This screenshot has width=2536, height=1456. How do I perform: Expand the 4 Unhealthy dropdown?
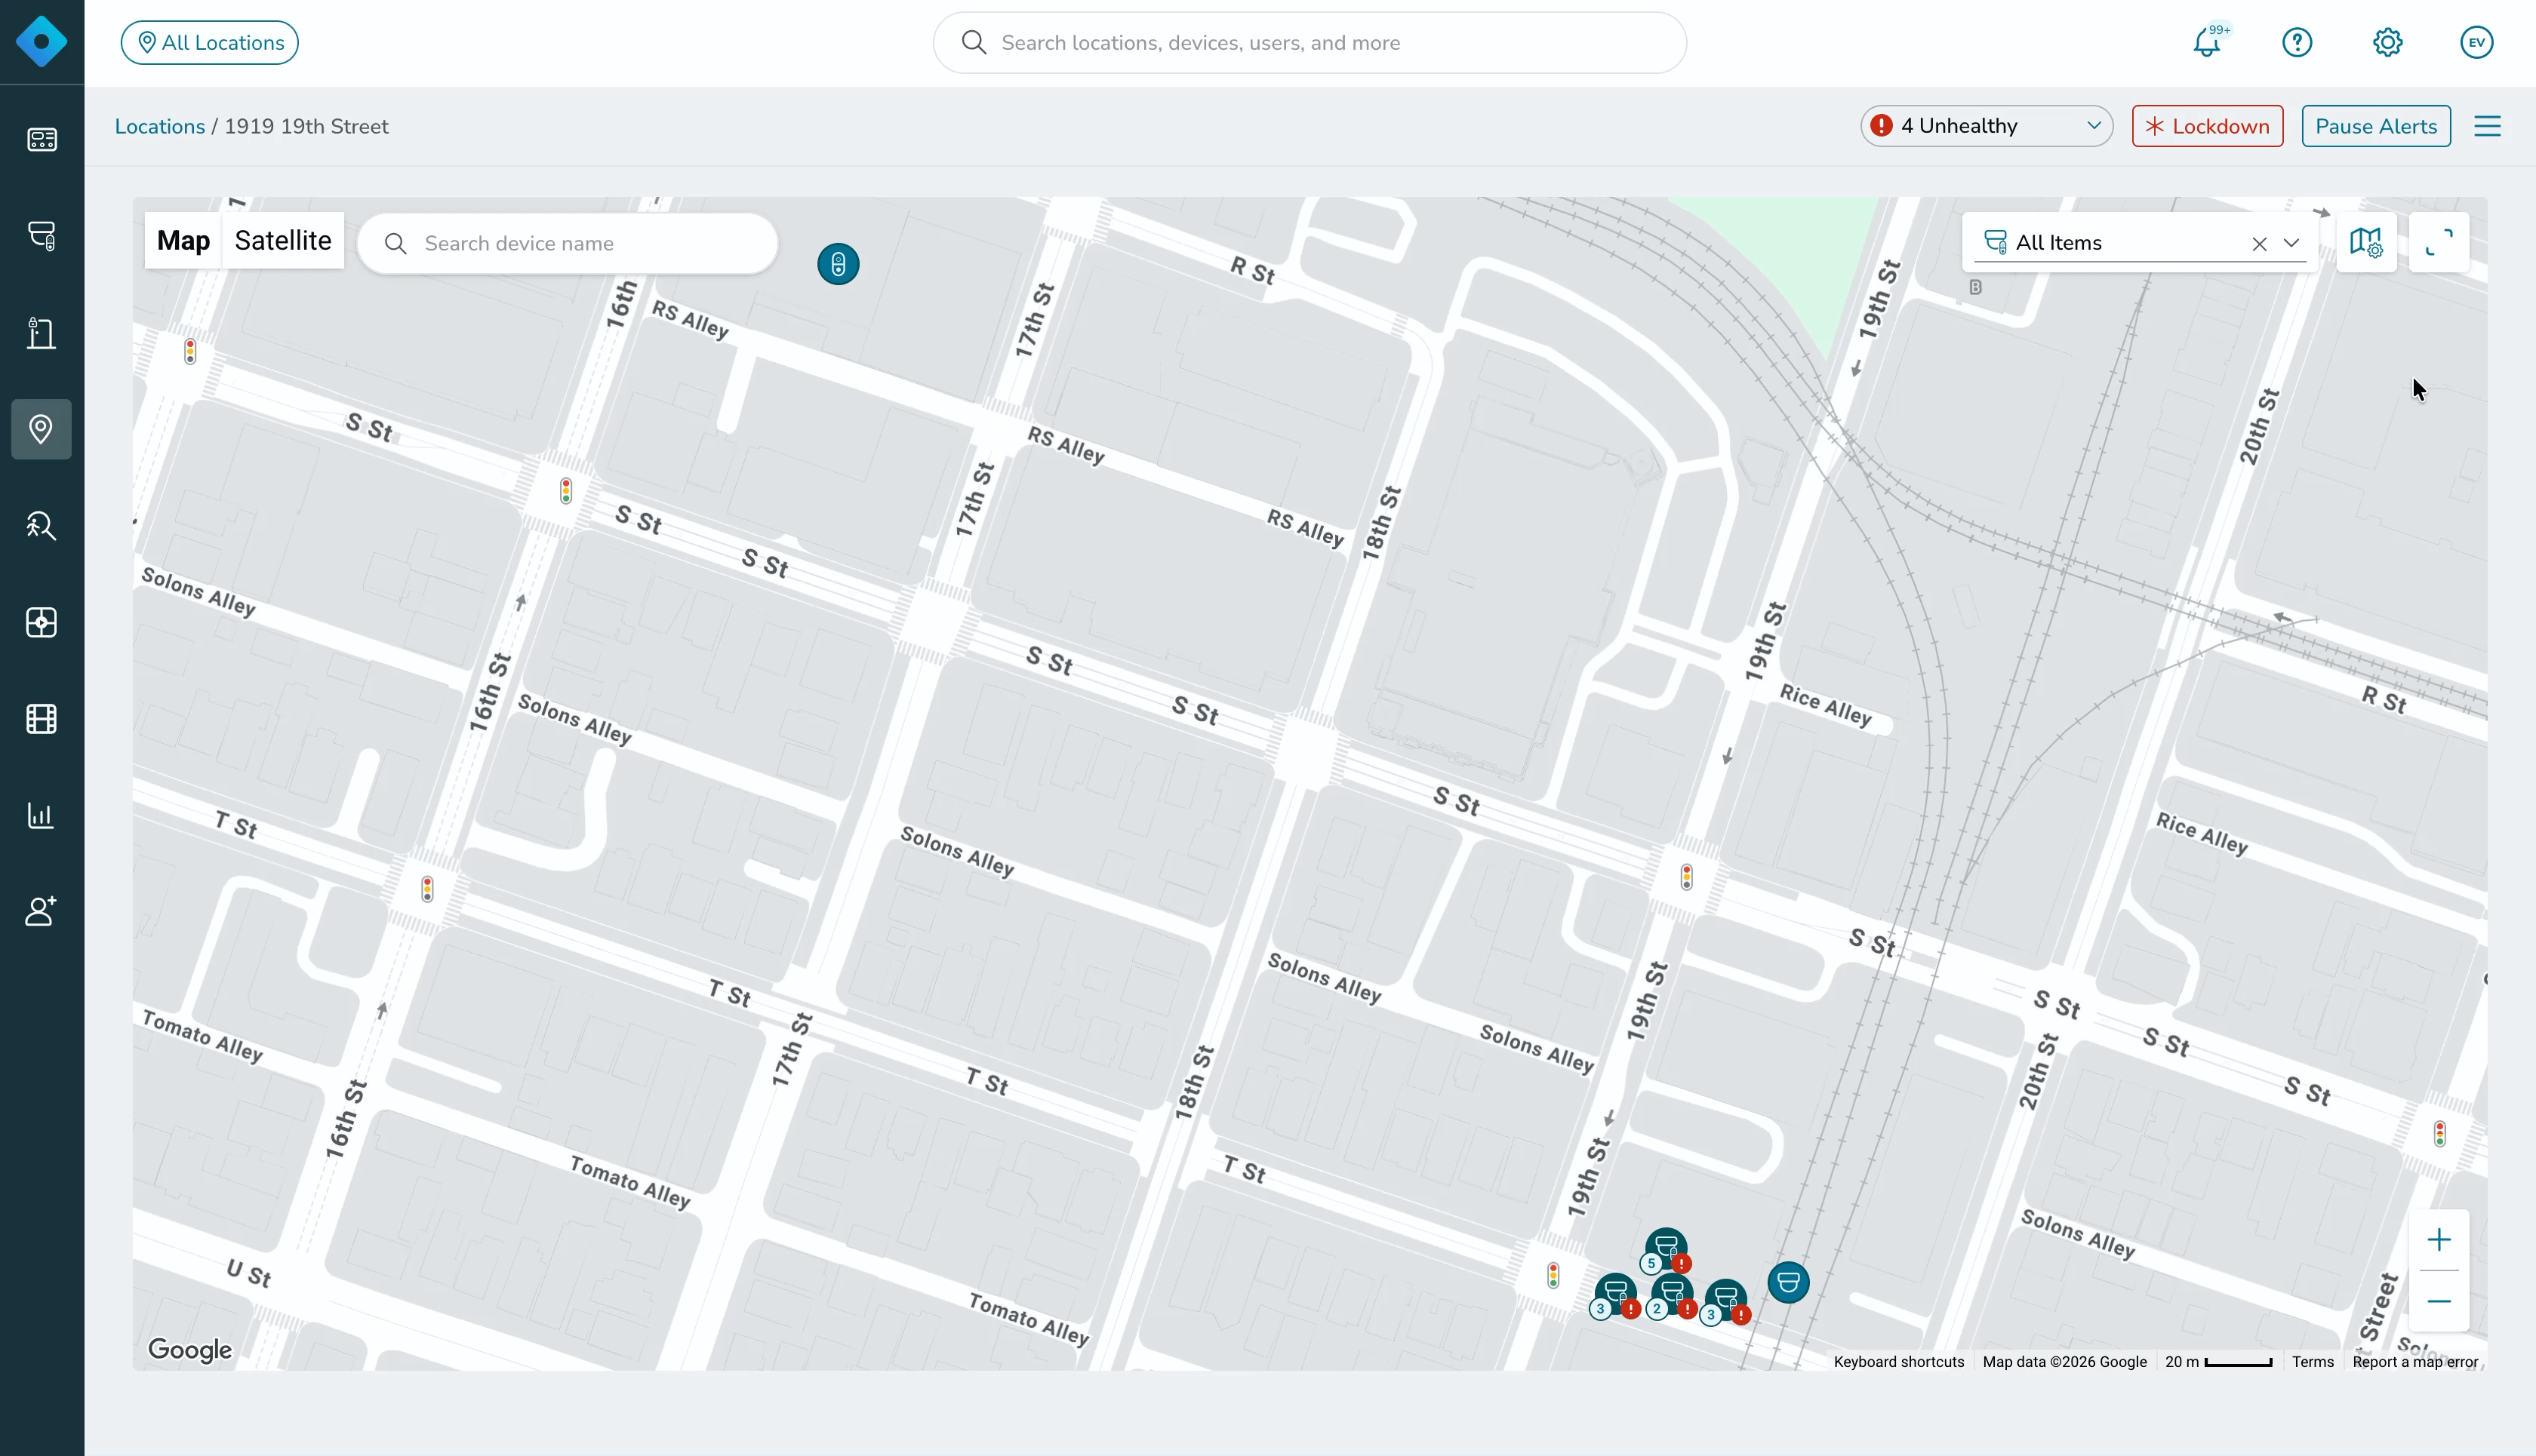point(1986,126)
